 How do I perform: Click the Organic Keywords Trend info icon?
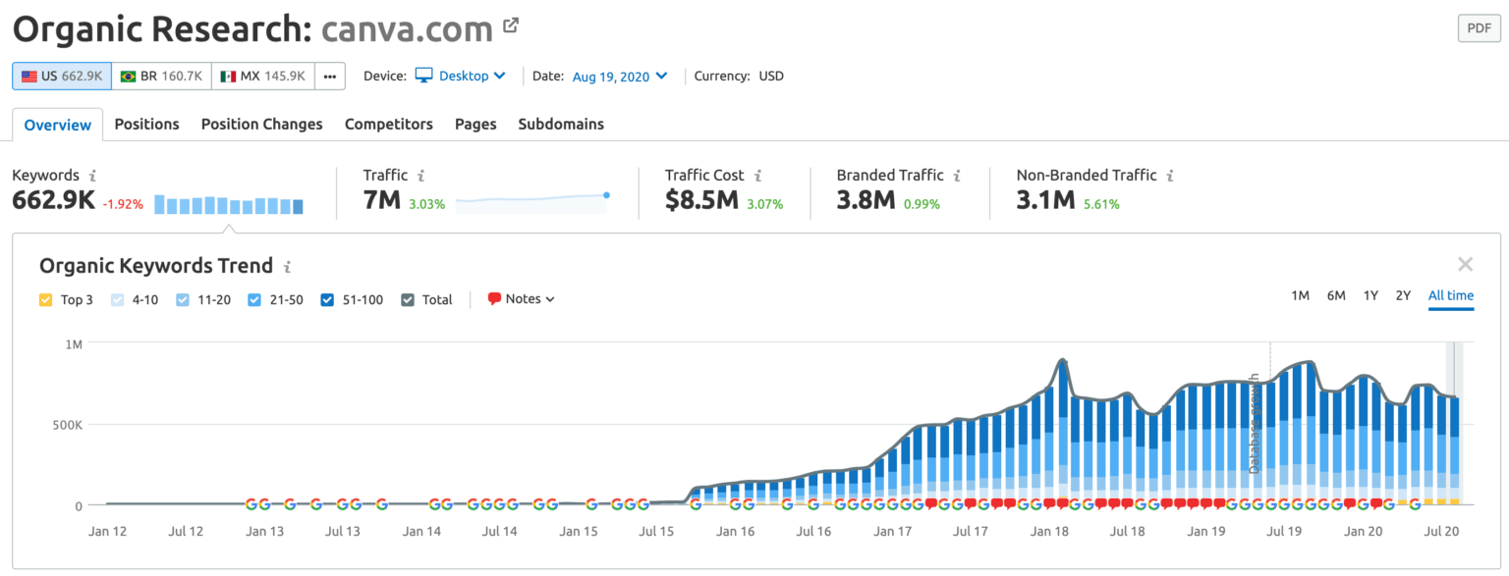[288, 265]
